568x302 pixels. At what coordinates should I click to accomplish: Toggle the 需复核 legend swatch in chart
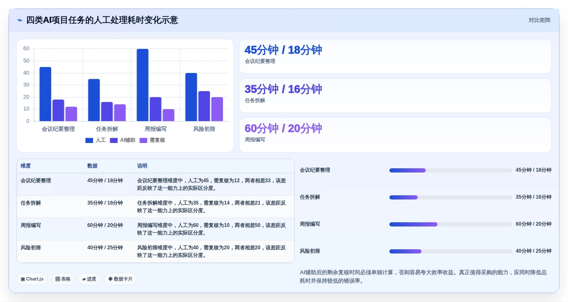click(144, 140)
